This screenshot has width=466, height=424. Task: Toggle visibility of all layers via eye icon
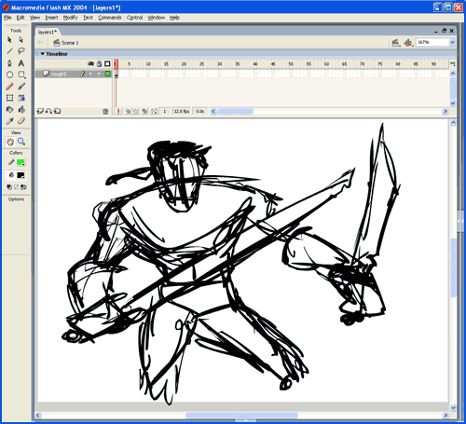click(90, 63)
